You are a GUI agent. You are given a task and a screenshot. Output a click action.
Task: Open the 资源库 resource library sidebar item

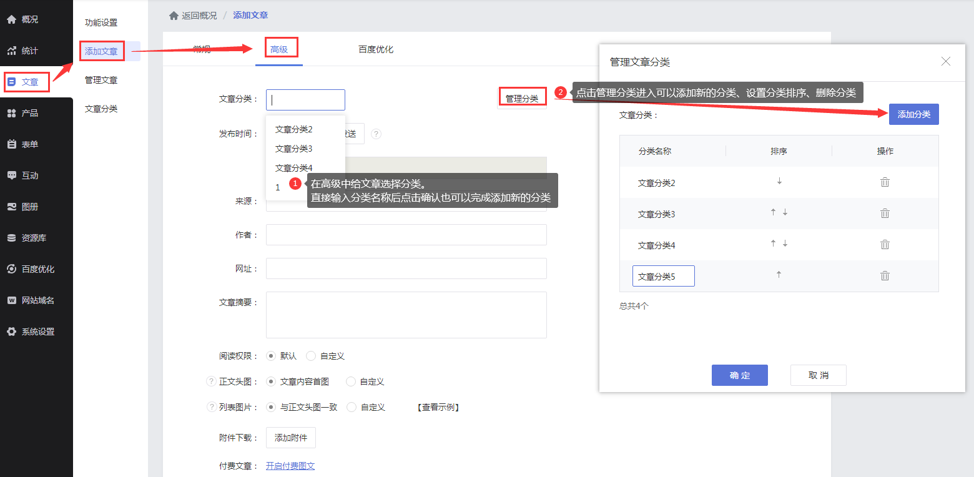click(36, 238)
